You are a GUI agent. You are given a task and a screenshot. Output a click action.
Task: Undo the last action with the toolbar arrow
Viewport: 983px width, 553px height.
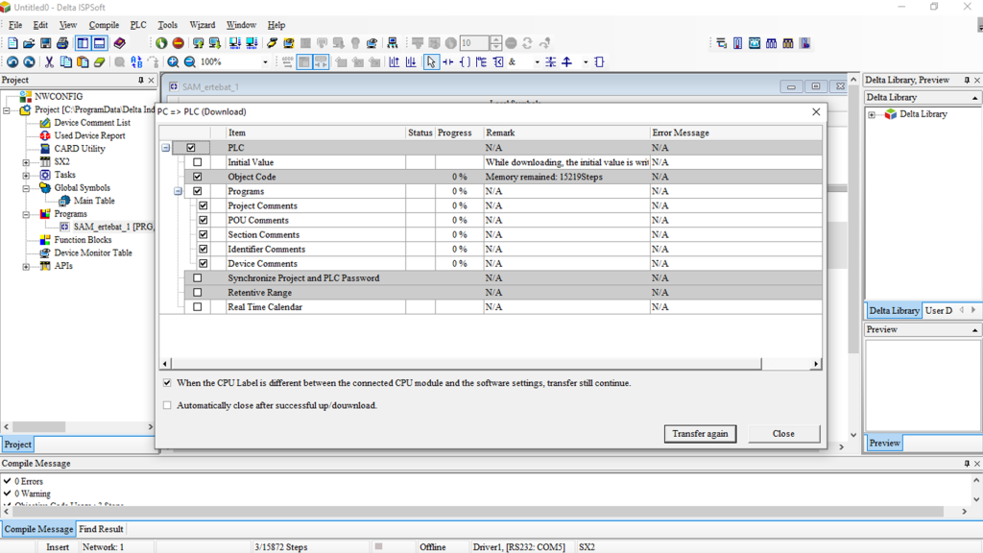coord(12,62)
